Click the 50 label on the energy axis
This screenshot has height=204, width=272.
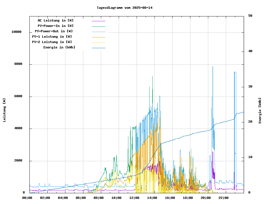click(x=250, y=16)
